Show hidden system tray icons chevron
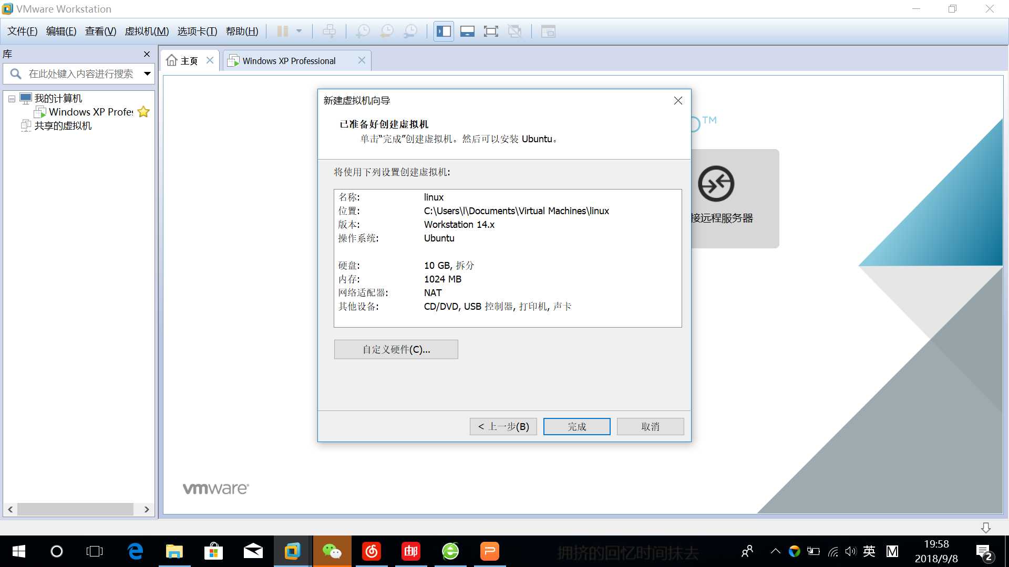The height and width of the screenshot is (567, 1009). click(775, 551)
